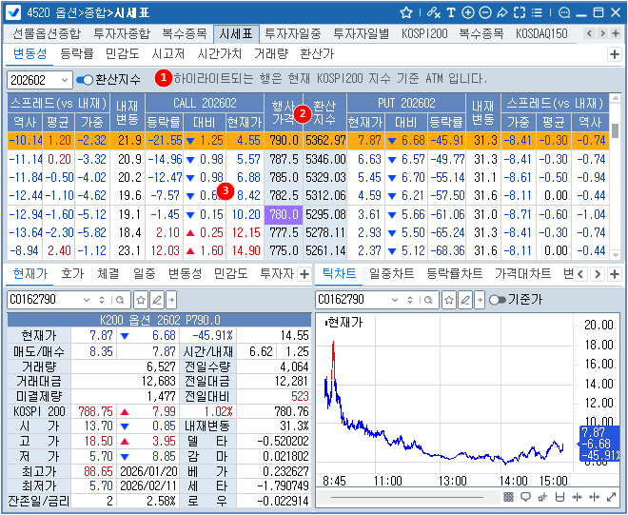The width and height of the screenshot is (628, 515).
Task: Click the zoom-out minus circle icon
Action: [x=483, y=12]
